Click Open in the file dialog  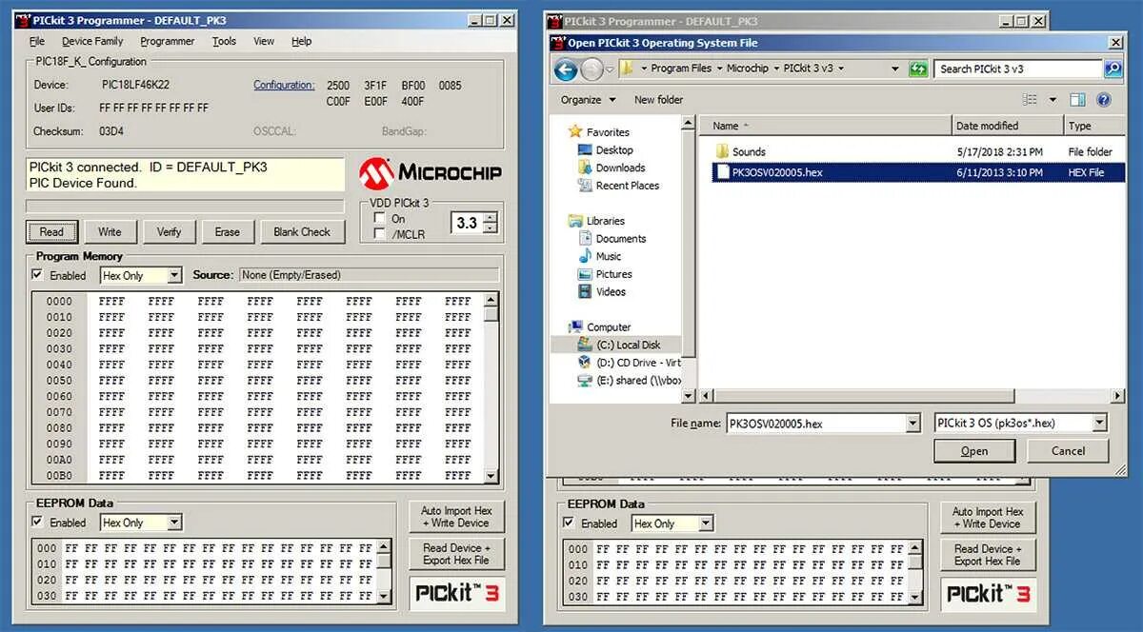(x=974, y=451)
